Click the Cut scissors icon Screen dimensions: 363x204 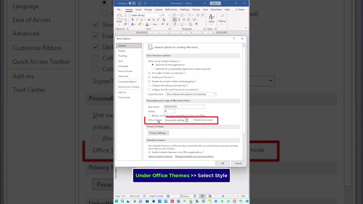pyautogui.click(x=125, y=16)
